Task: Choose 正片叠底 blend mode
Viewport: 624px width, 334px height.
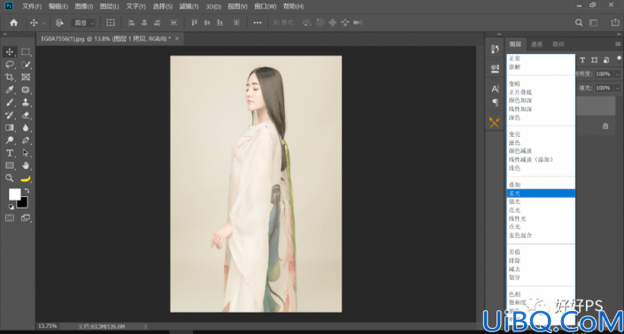Action: (520, 92)
